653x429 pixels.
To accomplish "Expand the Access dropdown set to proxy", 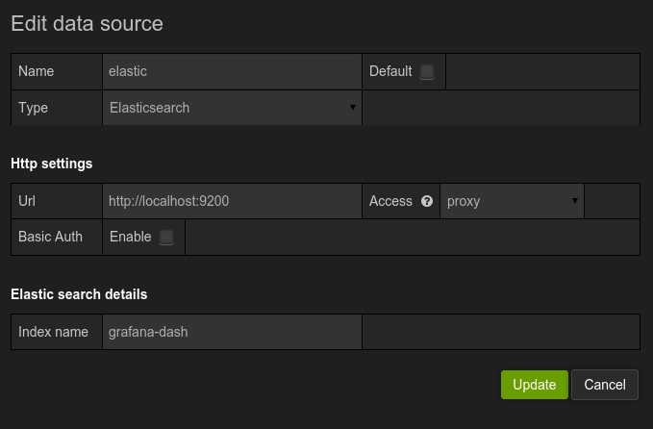I will 512,201.
